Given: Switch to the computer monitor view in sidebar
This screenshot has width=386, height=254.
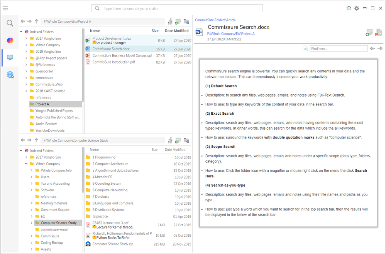Looking at the screenshot, I should point(10,57).
